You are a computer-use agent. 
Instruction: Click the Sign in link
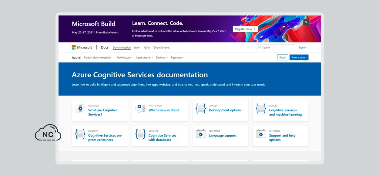click(302, 48)
